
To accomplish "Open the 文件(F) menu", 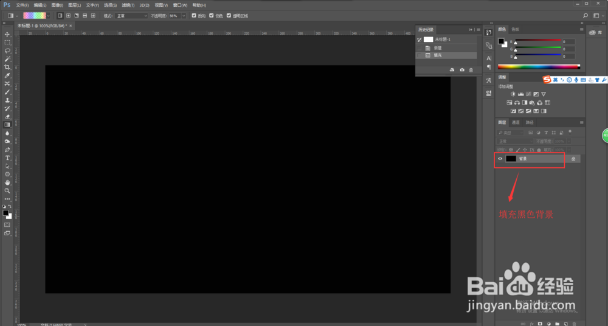I will tap(22, 5).
